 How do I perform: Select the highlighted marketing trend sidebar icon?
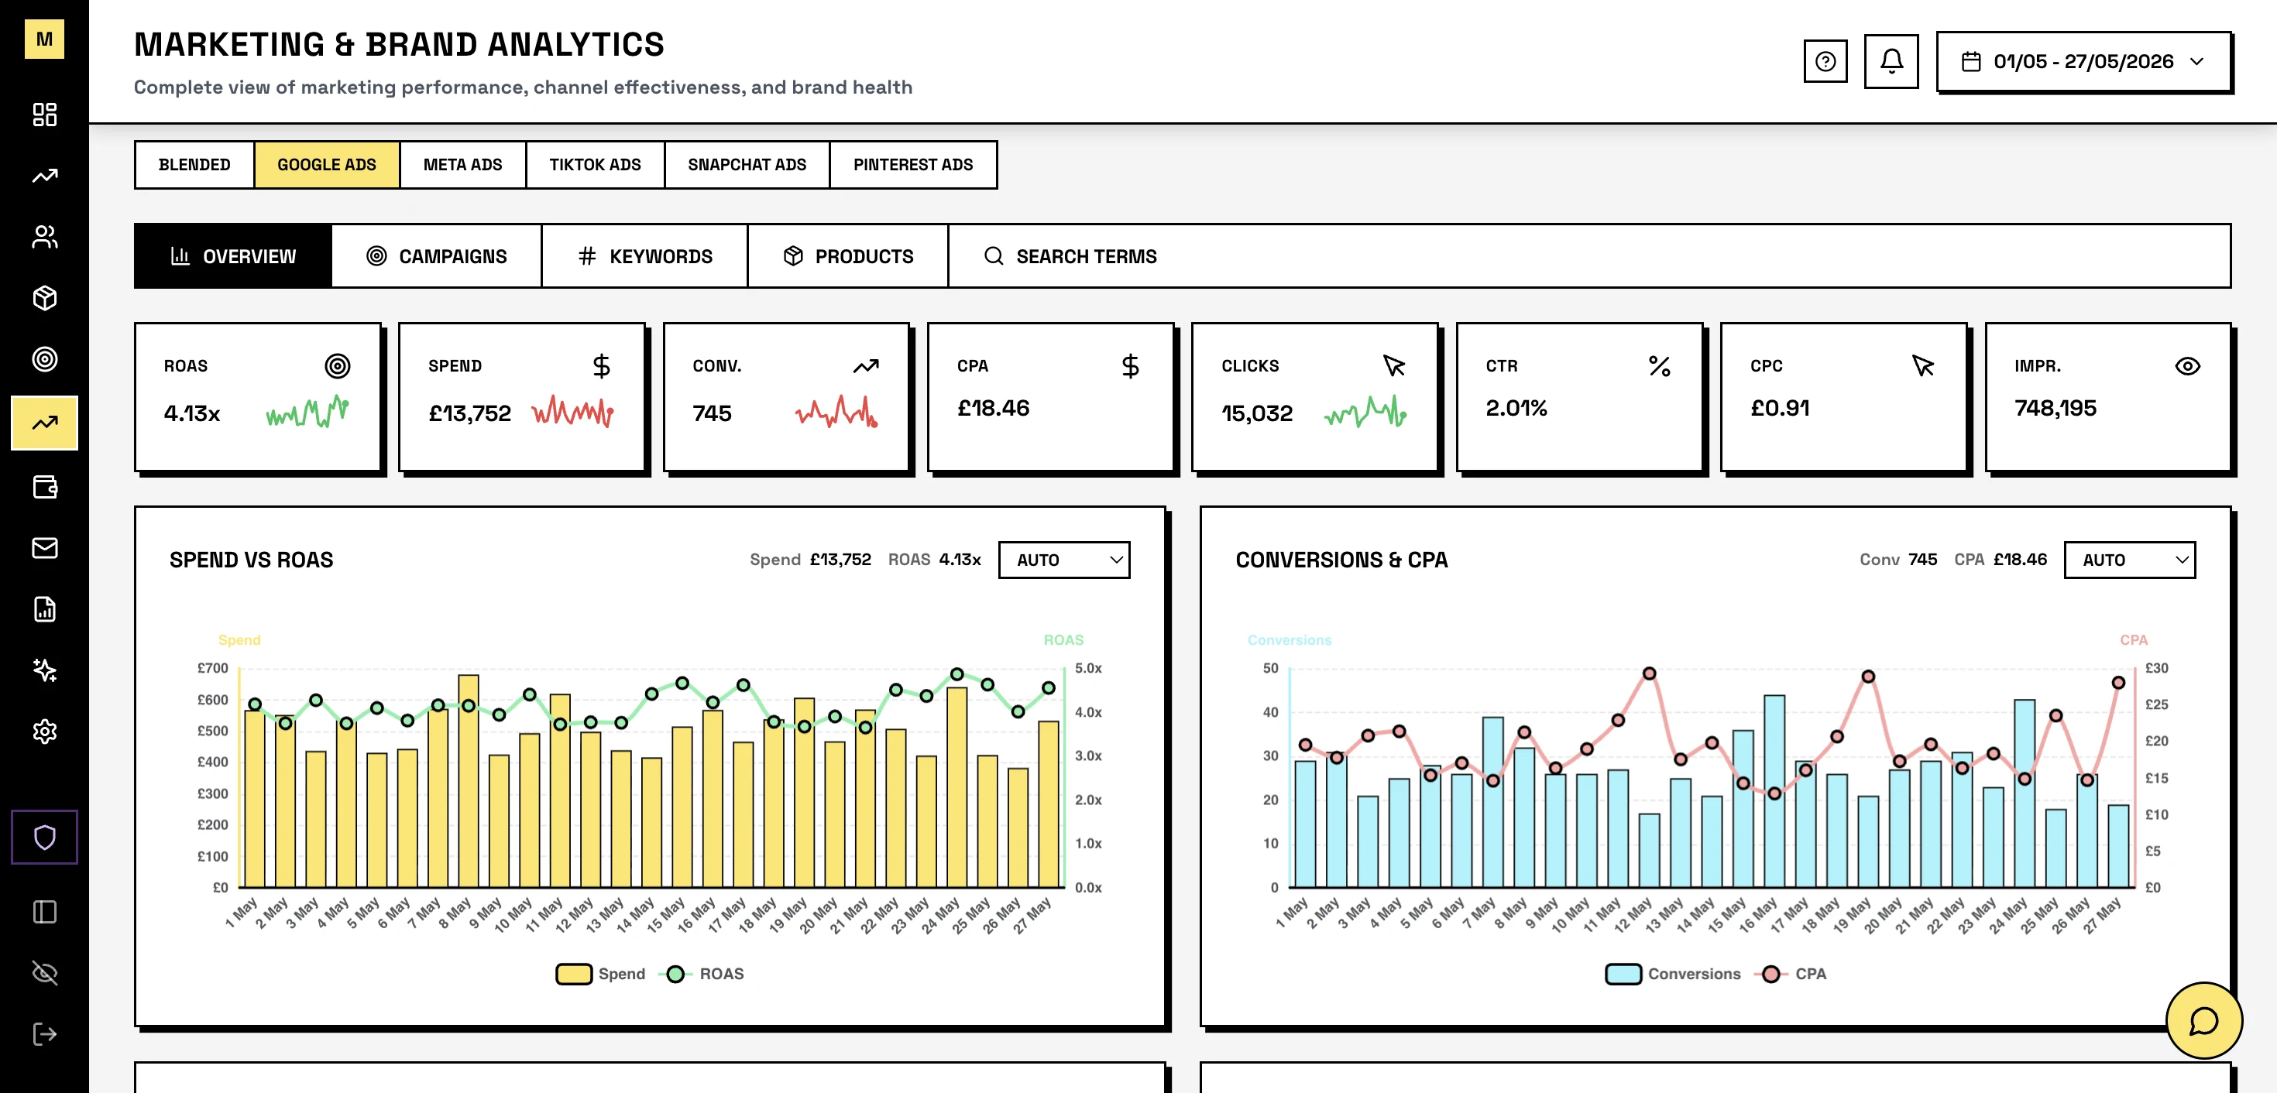(44, 423)
